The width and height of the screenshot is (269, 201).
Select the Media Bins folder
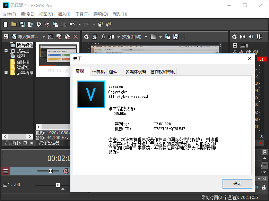[x=23, y=62]
